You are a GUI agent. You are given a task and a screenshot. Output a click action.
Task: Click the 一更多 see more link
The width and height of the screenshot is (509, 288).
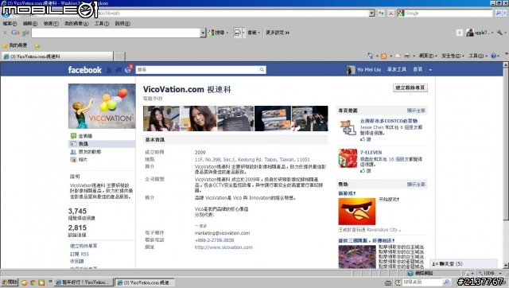tap(200, 226)
